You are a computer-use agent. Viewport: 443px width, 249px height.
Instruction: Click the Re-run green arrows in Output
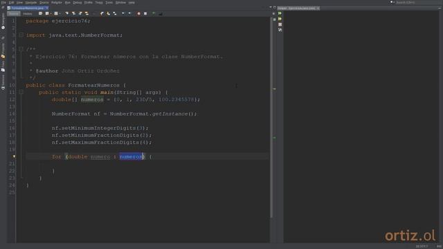[280, 13]
